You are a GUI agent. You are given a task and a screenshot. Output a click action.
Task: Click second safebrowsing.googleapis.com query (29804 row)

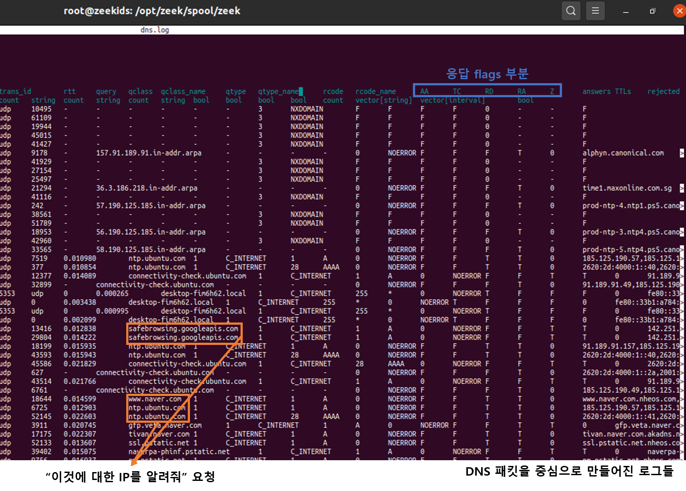[x=183, y=337]
